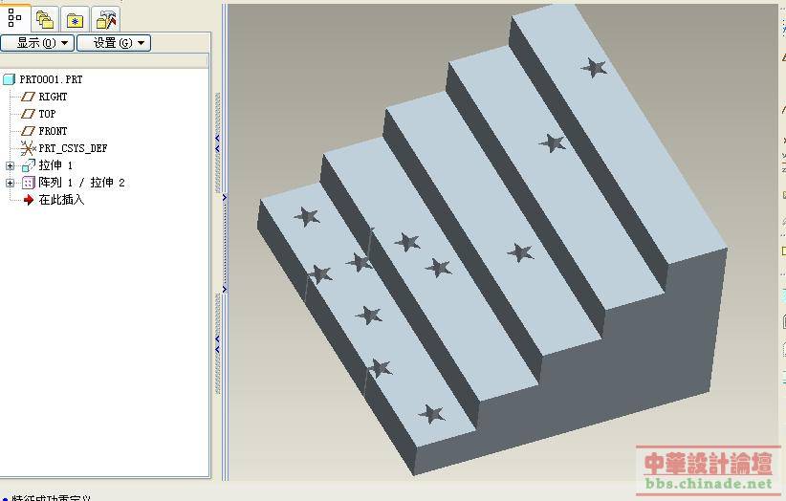Open the Favorites navigator tab
Viewport: 786px width, 501px height.
(x=75, y=20)
